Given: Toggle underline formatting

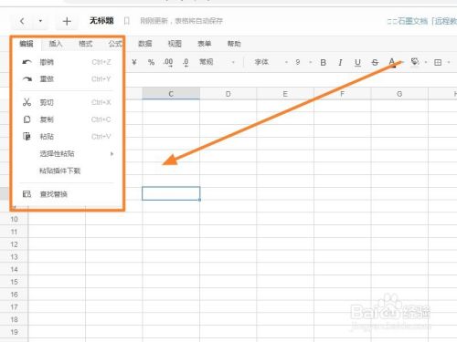Looking at the screenshot, I should pyautogui.click(x=357, y=63).
